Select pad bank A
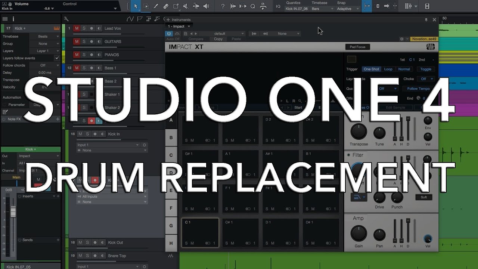 click(x=171, y=120)
